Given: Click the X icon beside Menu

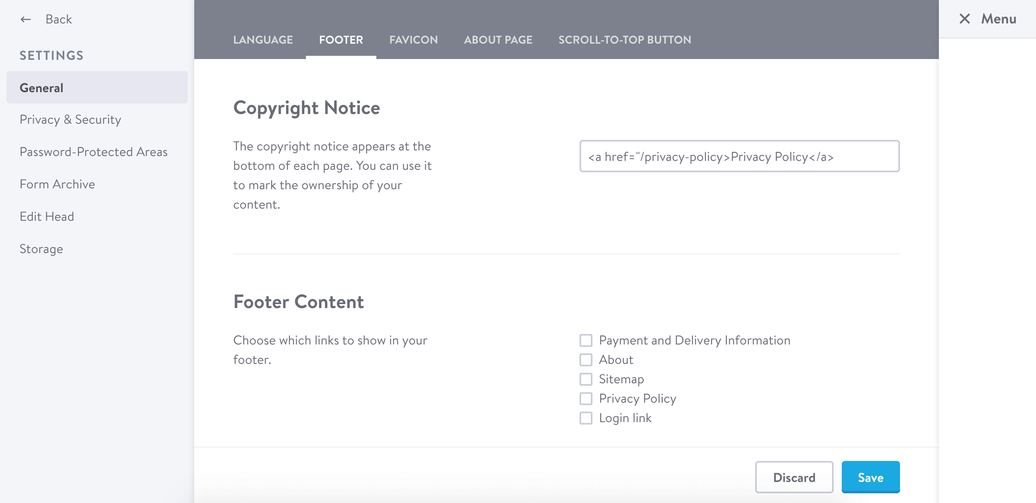Looking at the screenshot, I should tap(965, 19).
